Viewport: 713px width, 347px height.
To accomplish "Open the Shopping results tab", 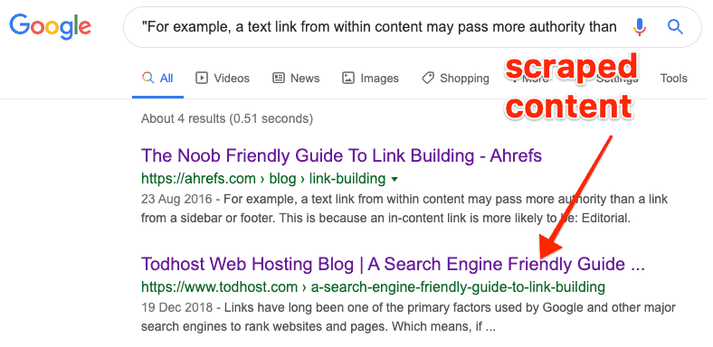I will click(x=455, y=78).
